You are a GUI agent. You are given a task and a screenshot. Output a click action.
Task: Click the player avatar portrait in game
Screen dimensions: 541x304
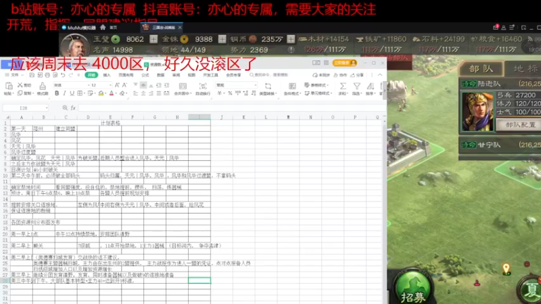click(74, 46)
